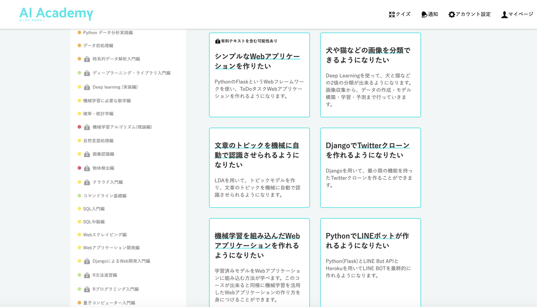
Task: Go to Webスクレイピング編 course
Action: 105,235
